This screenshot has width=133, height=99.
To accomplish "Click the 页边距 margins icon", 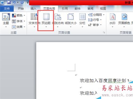I will click(x=46, y=17).
